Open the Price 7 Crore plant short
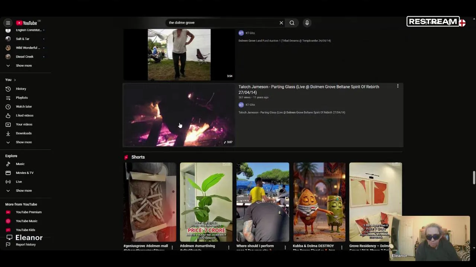This screenshot has width=476, height=267. (x=206, y=202)
